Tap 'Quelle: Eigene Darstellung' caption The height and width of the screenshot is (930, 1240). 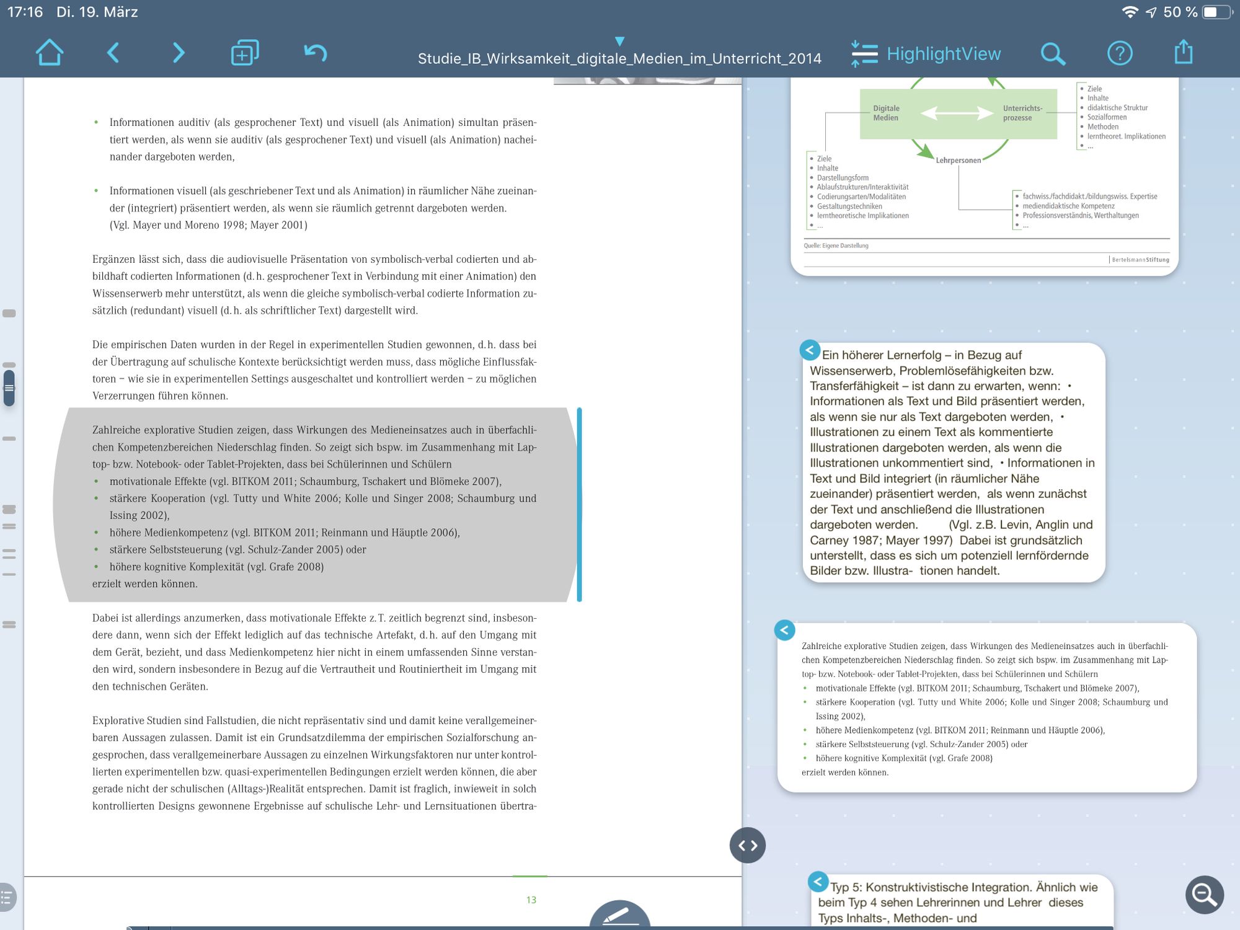pos(836,246)
